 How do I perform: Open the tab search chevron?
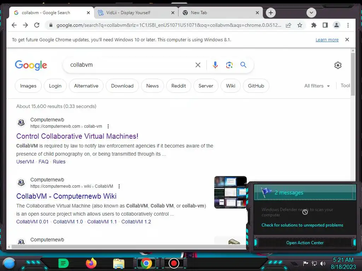(x=311, y=13)
